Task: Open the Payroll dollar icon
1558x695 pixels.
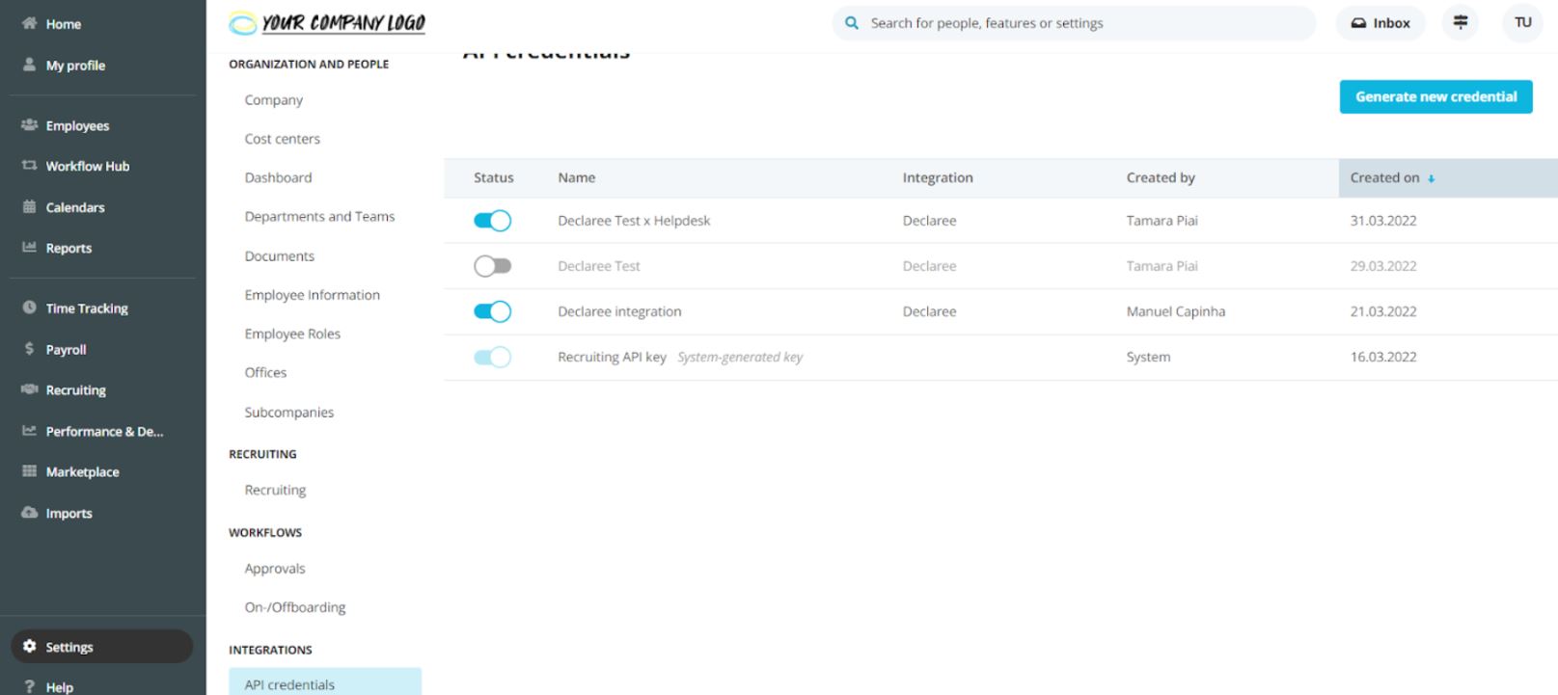Action: click(29, 349)
